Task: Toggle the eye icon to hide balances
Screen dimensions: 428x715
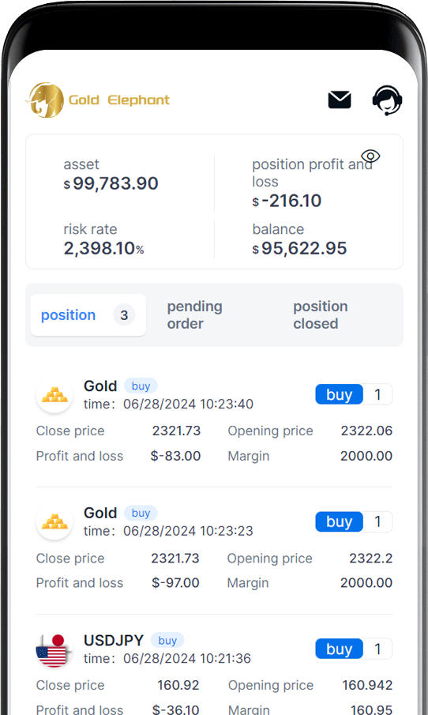Action: (x=370, y=156)
